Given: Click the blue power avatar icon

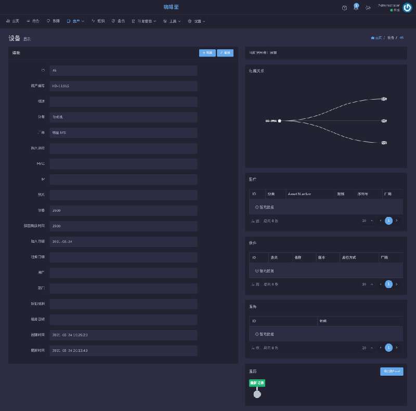Looking at the screenshot, I should pyautogui.click(x=407, y=7).
